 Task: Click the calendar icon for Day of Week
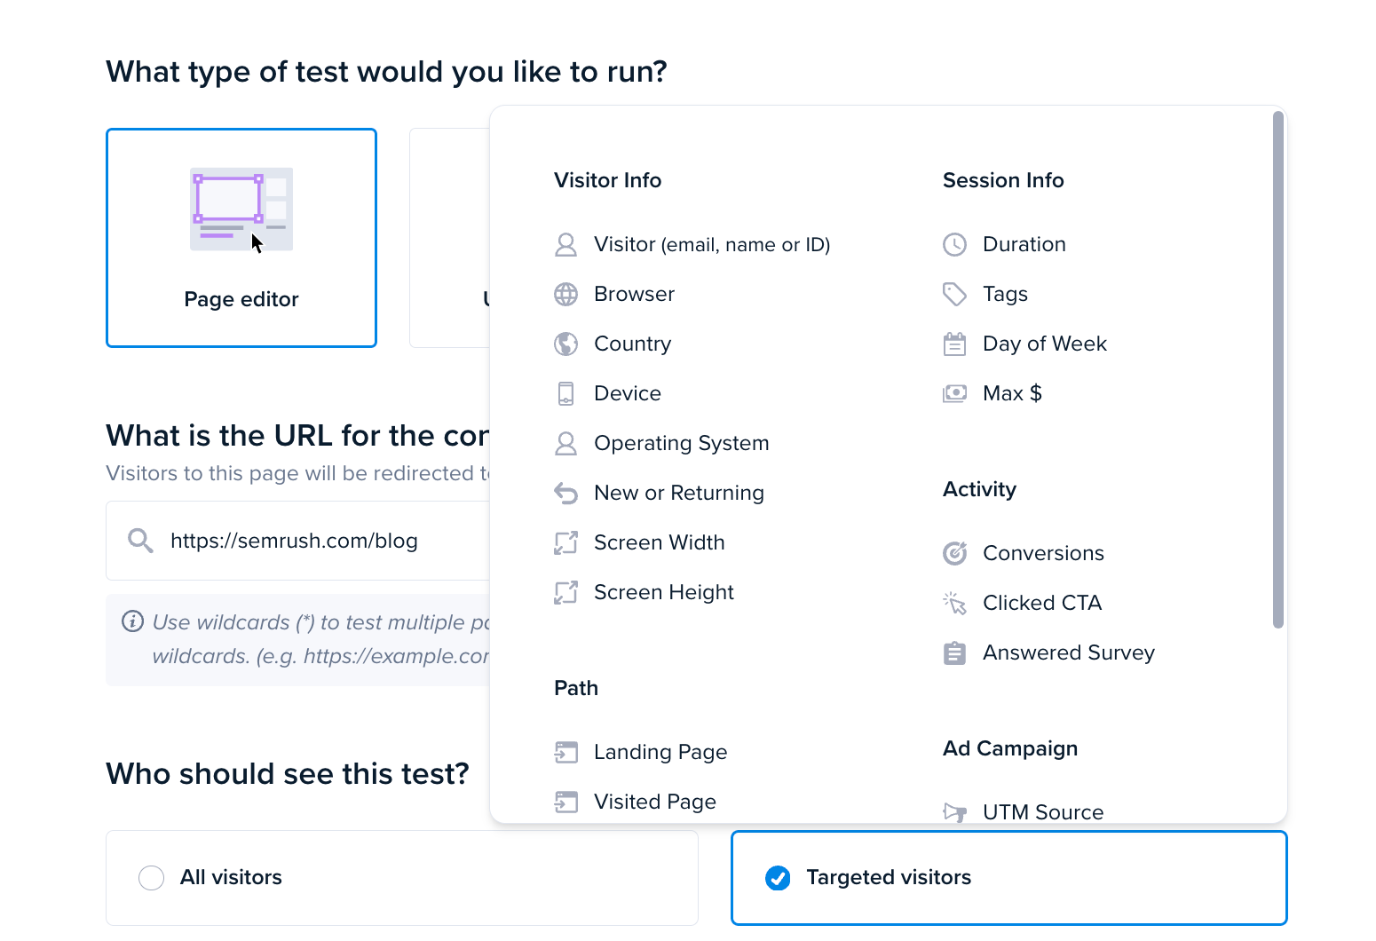coord(954,344)
